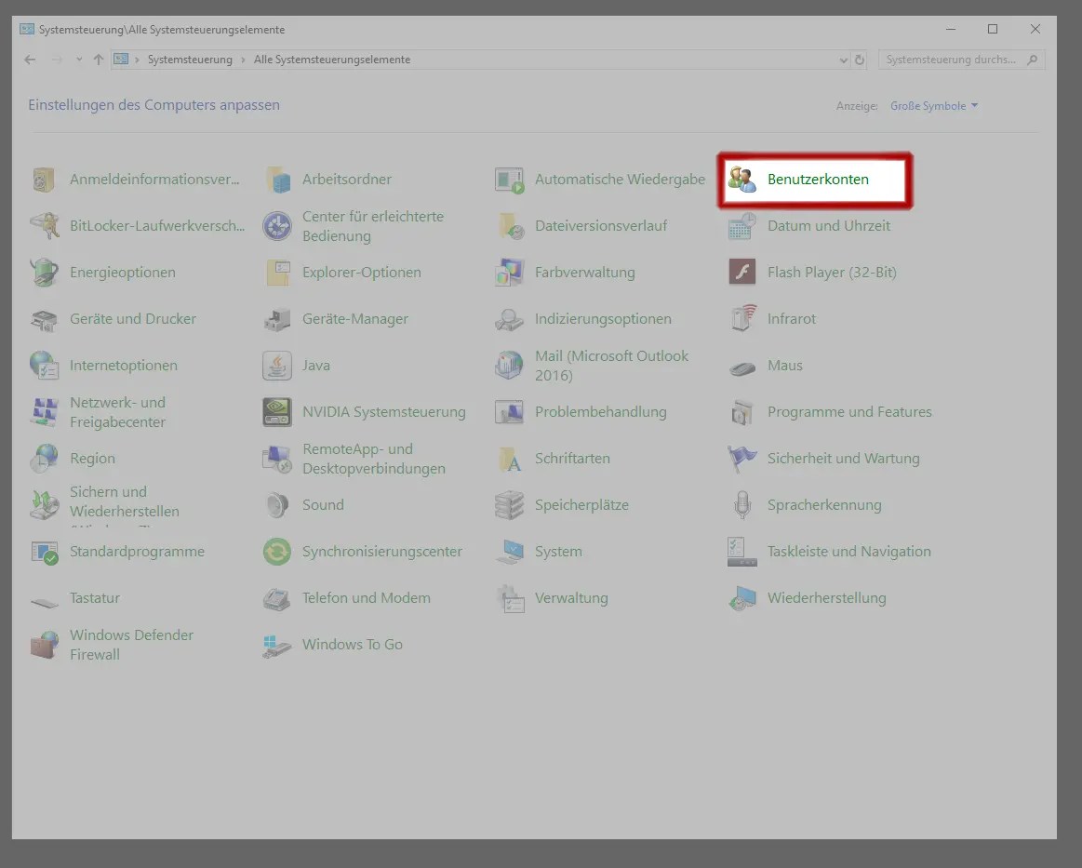The width and height of the screenshot is (1082, 868).
Task: Open Automatische Wiedergabe icon
Action: pos(509,180)
